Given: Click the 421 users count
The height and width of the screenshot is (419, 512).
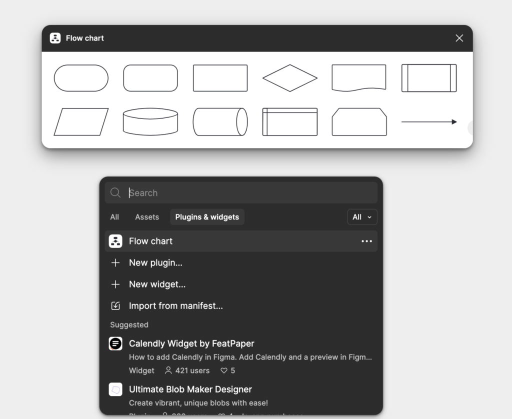Looking at the screenshot, I should [187, 370].
